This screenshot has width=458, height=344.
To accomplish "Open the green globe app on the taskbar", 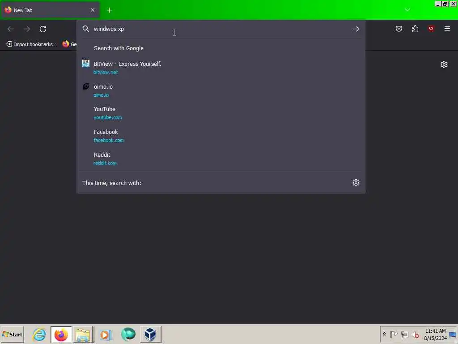I will 128,334.
